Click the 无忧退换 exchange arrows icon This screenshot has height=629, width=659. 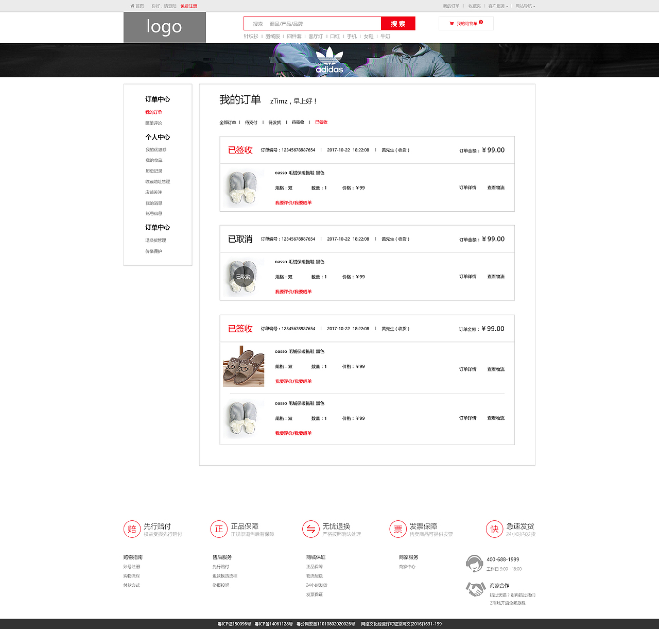coord(311,529)
